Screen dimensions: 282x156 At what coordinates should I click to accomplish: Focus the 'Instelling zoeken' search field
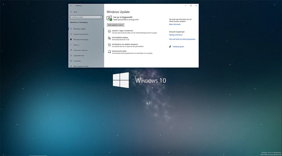86,17
